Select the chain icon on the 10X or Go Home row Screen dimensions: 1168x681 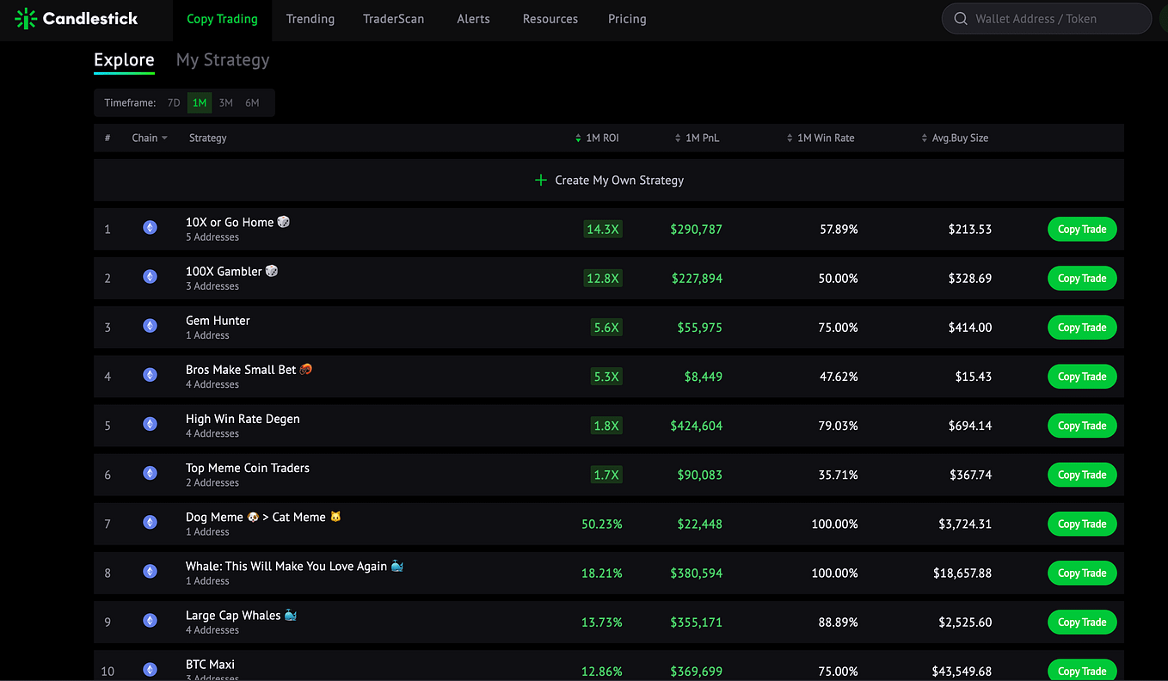coord(150,227)
